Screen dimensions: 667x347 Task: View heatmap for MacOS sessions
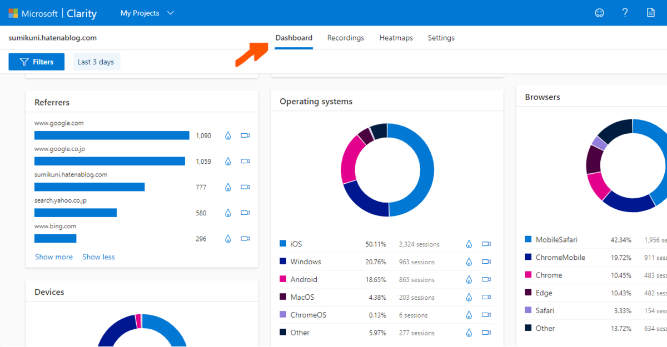tap(469, 297)
